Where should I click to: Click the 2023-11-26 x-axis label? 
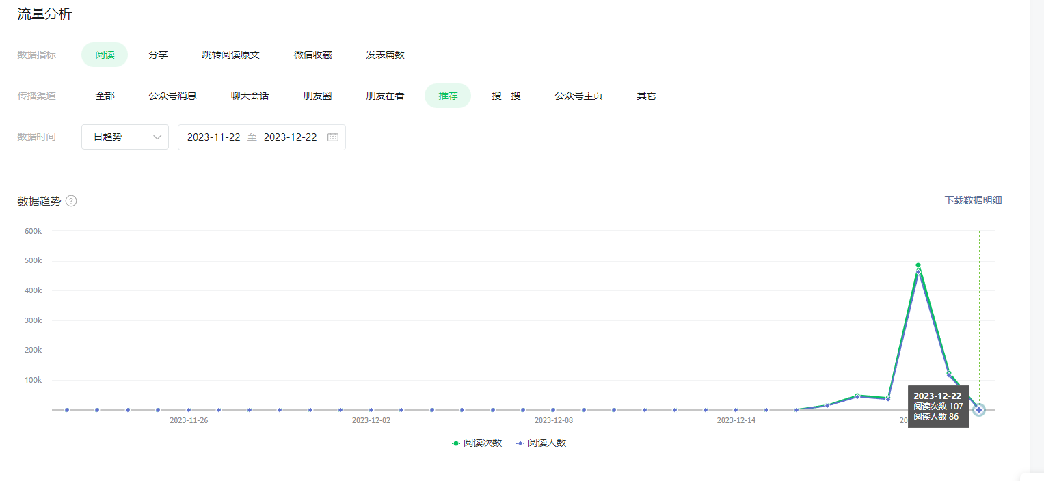tap(189, 420)
